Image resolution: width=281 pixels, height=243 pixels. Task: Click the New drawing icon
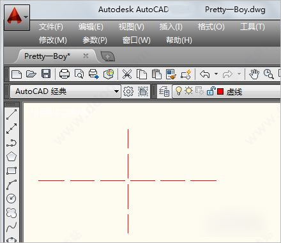17,74
